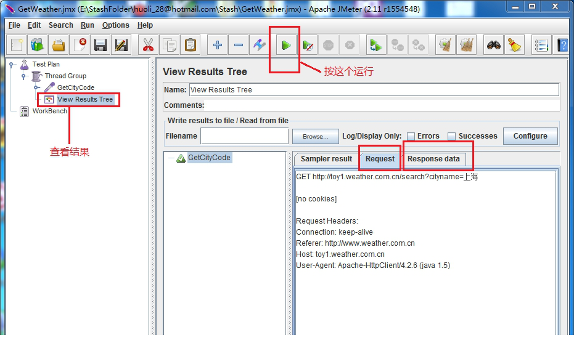Select the WorkBench tree node
Screen dimensions: 574x348
point(50,111)
